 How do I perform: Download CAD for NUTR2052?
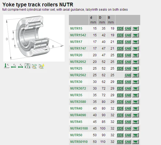click(128, 62)
